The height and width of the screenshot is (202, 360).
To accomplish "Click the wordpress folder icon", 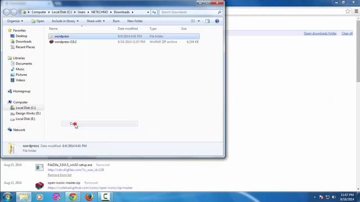I will pyautogui.click(x=51, y=36).
